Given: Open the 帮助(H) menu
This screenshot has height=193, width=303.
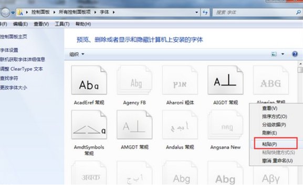Looking at the screenshot, I should click(x=83, y=24).
